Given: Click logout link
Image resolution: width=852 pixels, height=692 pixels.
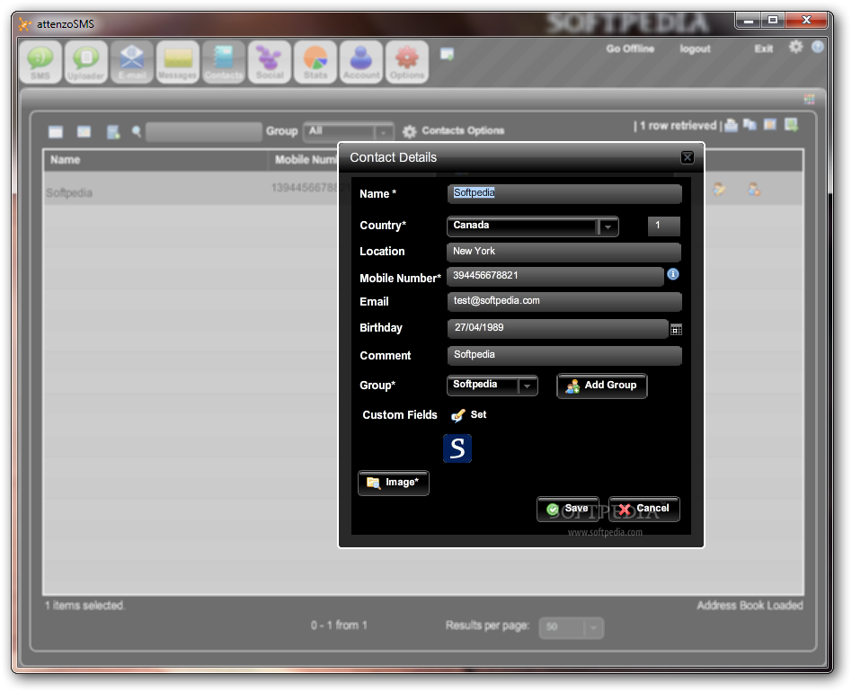Looking at the screenshot, I should coord(695,49).
